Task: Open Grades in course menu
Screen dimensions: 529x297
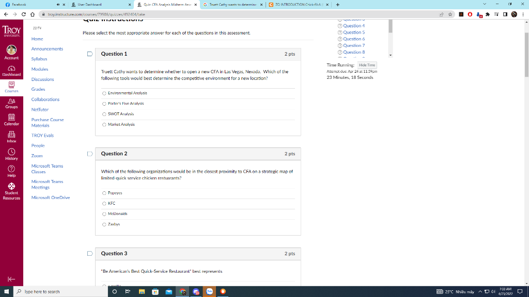Action: [38, 89]
